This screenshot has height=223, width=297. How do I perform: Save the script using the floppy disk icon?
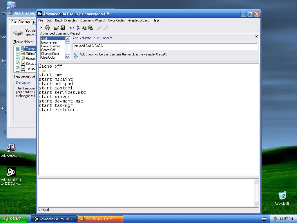tap(63, 28)
